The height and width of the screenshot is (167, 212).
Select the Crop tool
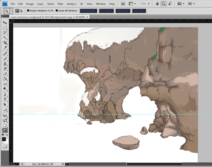pos(5,43)
